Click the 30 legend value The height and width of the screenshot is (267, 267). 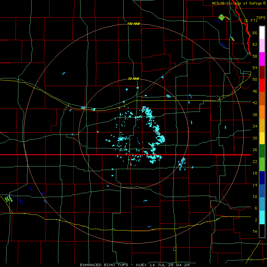(255, 138)
